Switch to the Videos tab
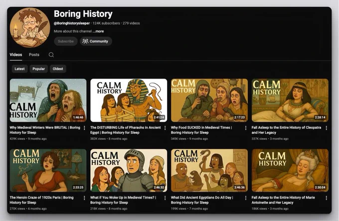The height and width of the screenshot is (221, 339). point(16,55)
